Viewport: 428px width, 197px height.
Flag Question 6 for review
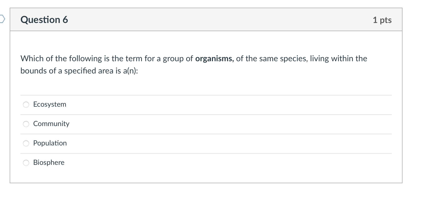coord(2,19)
